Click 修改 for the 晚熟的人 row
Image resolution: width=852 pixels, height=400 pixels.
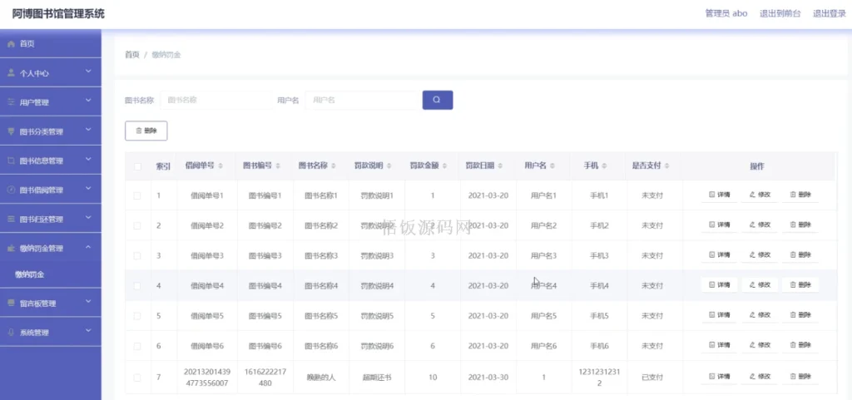[760, 377]
